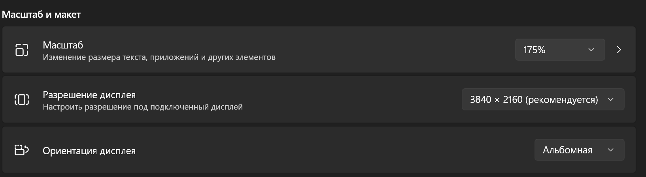Click the Display orientation row icon
Image resolution: width=646 pixels, height=177 pixels.
(x=22, y=150)
